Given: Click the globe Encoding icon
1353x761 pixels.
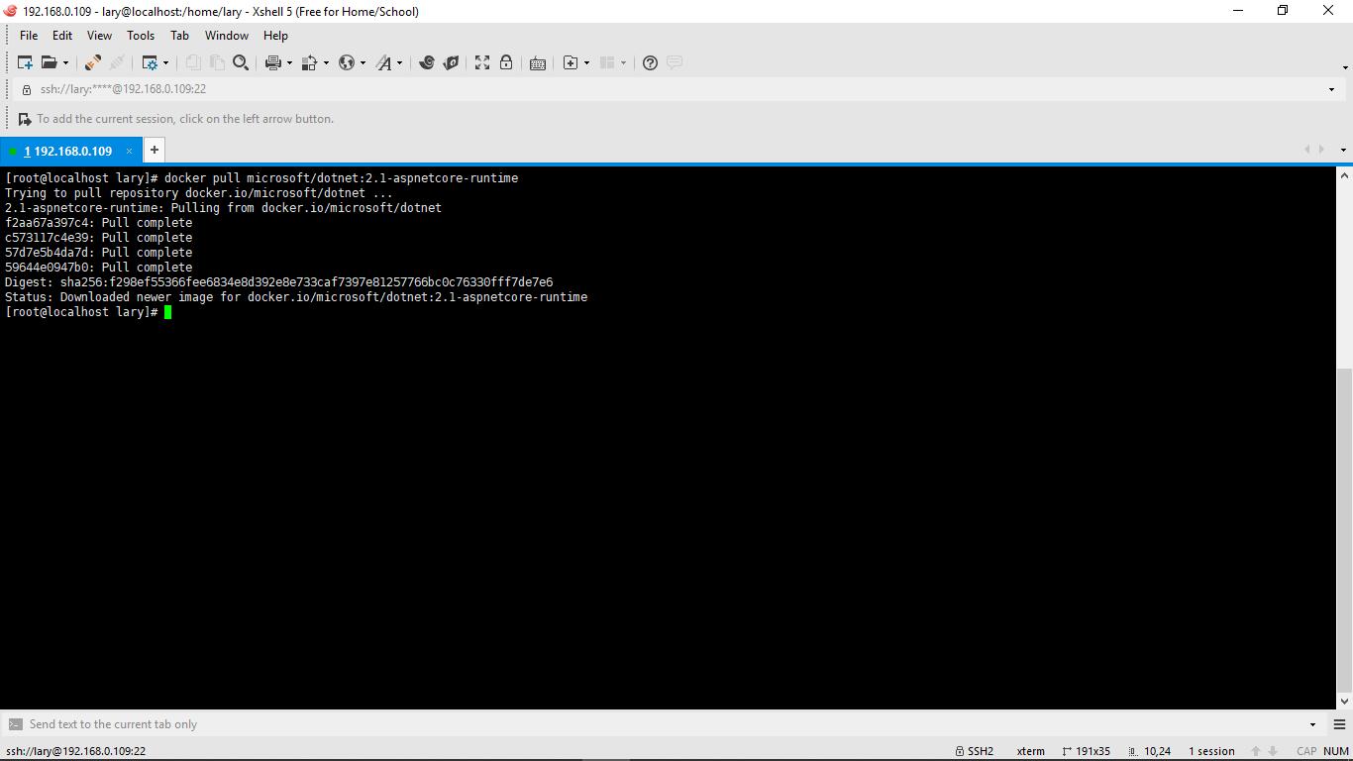Looking at the screenshot, I should 346,62.
